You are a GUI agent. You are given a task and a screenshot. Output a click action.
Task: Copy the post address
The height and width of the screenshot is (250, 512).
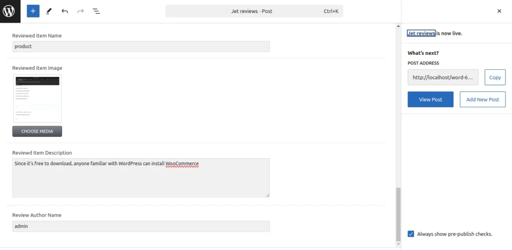click(495, 77)
